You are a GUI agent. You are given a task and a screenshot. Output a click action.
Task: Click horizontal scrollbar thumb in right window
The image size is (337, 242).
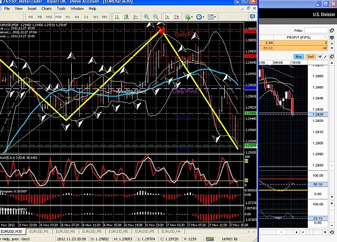click(x=281, y=232)
